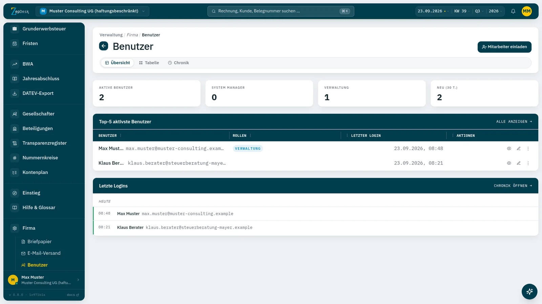Open the 2026 year selector

pyautogui.click(x=495, y=11)
